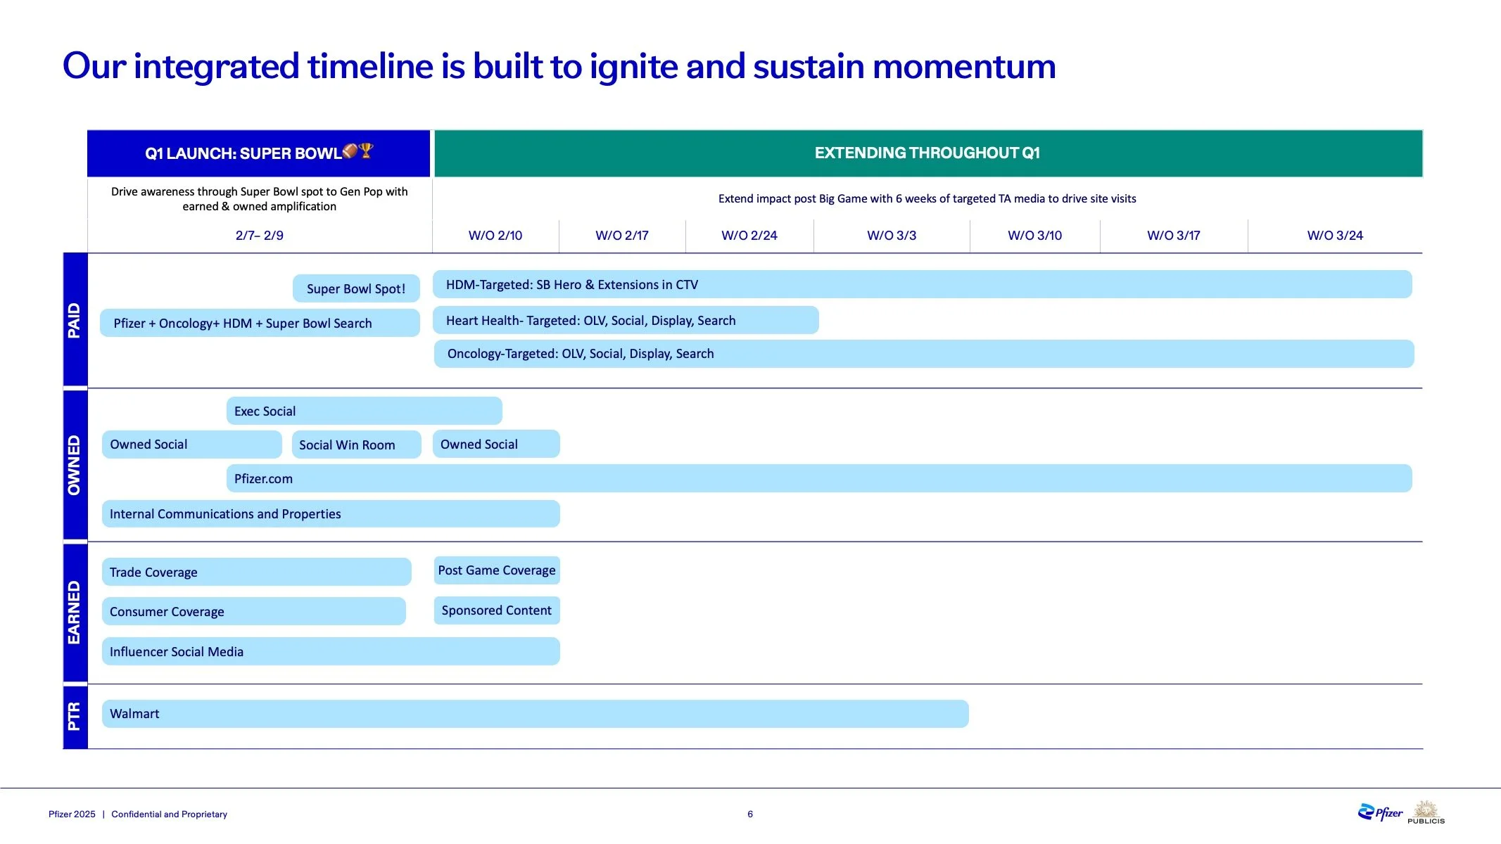Select the Heart Health- Targeted bar
Image resolution: width=1501 pixels, height=844 pixels.
click(x=626, y=320)
